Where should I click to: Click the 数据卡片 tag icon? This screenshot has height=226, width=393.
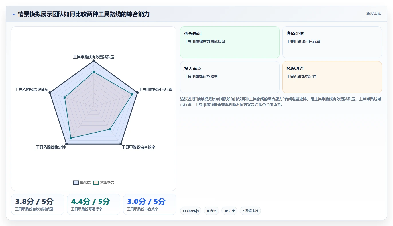tap(244, 211)
